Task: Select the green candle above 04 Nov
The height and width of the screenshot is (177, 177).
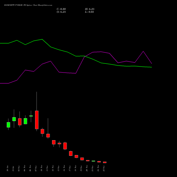Action: (x=25, y=121)
